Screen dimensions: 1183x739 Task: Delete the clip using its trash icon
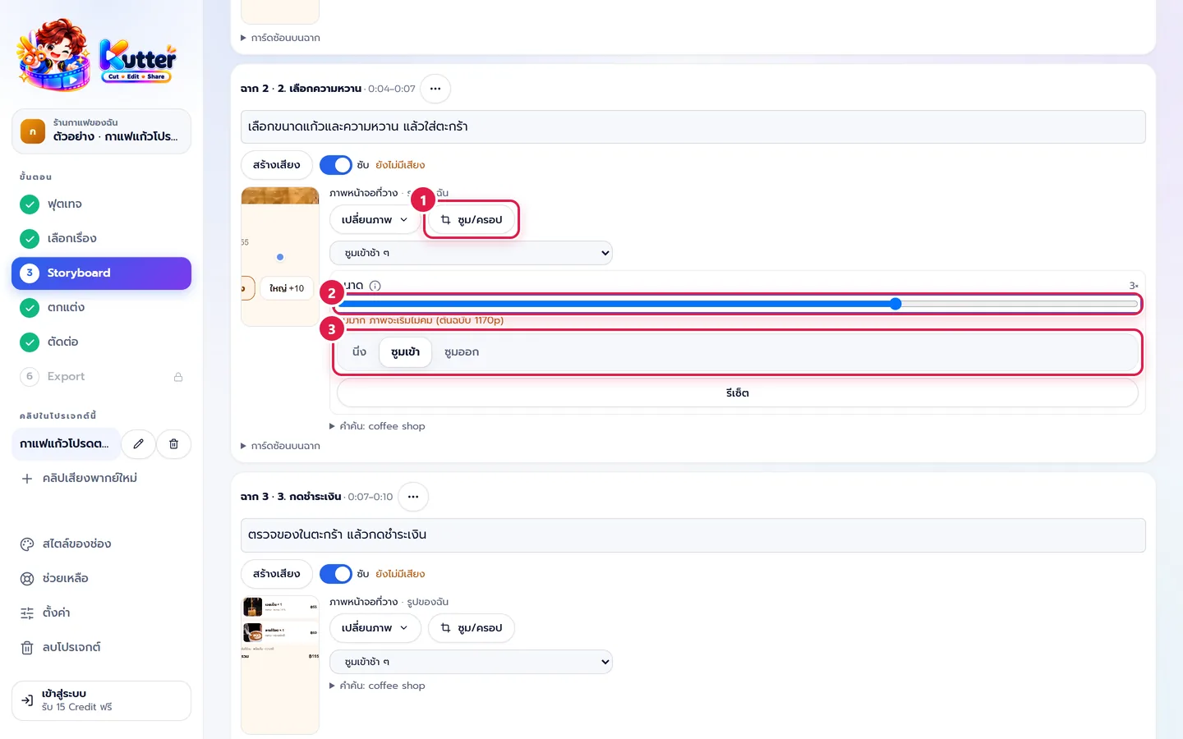[173, 443]
